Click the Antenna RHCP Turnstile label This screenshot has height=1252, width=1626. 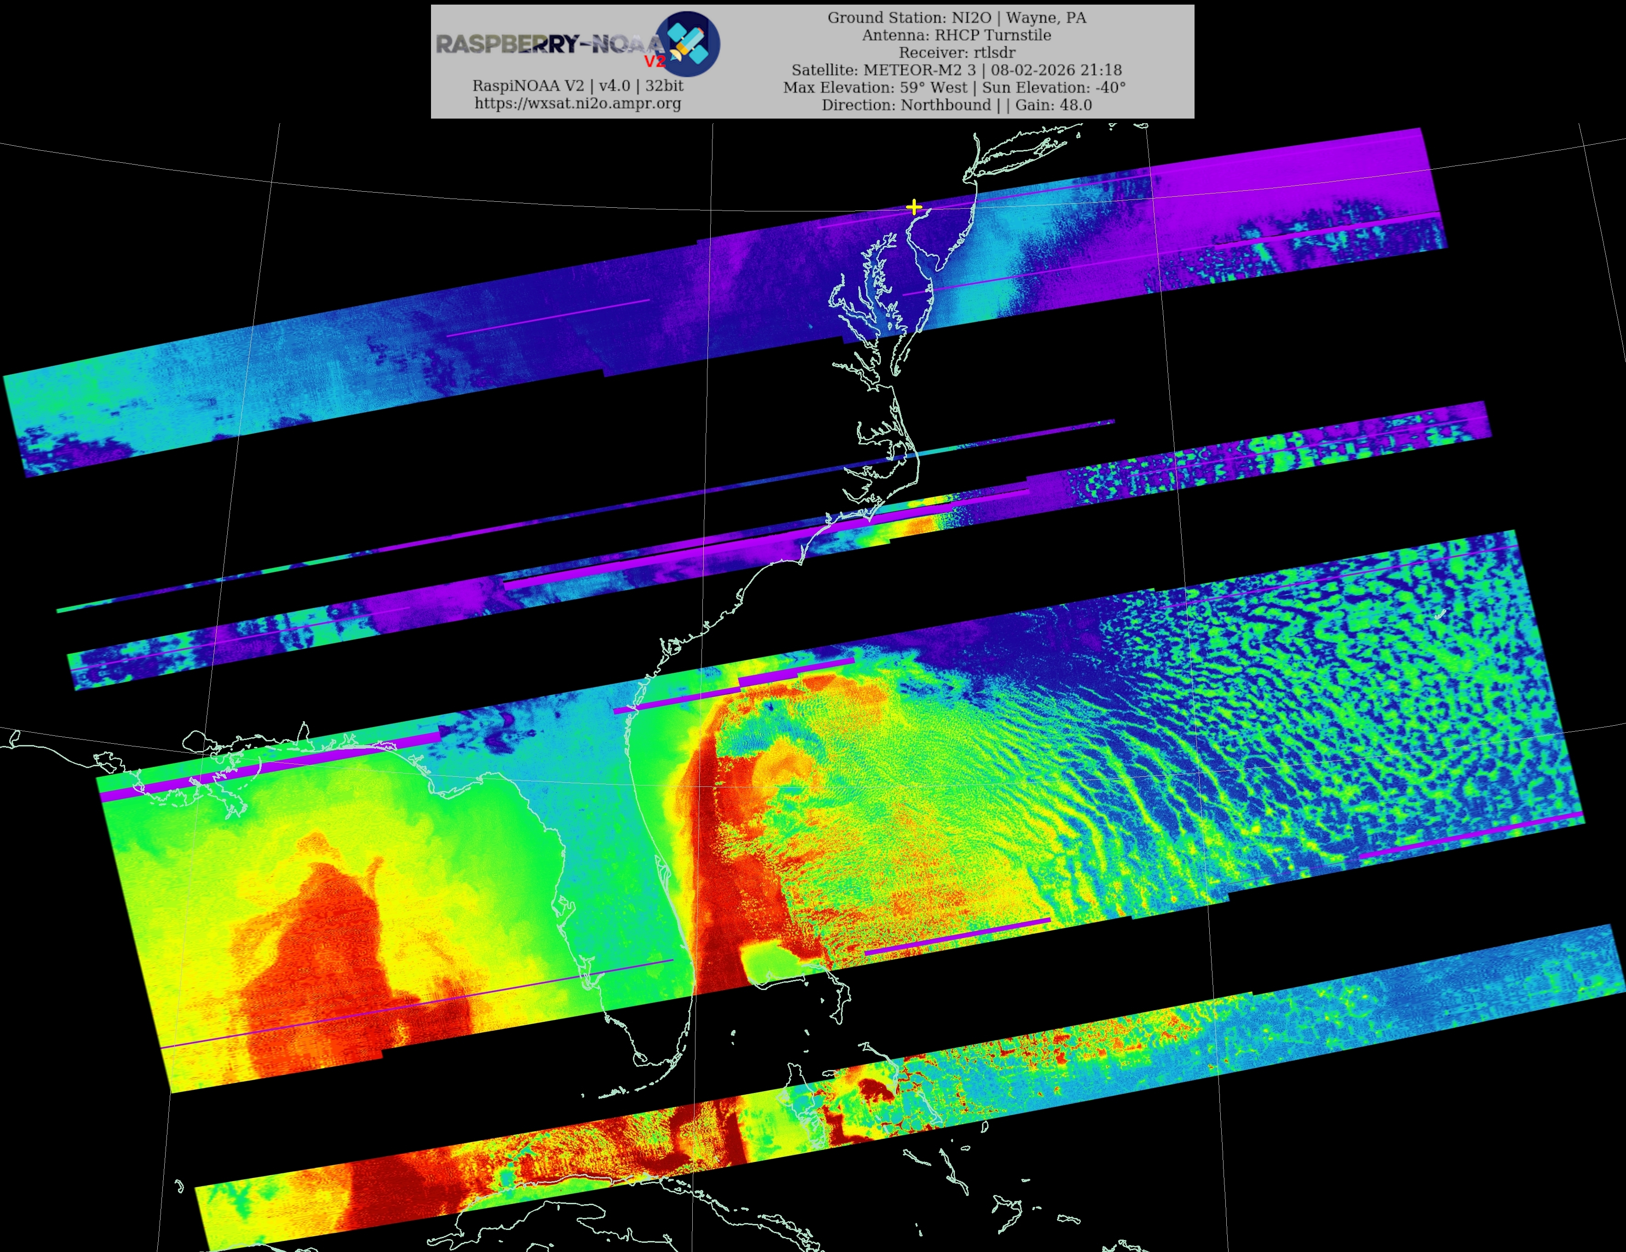pos(957,35)
